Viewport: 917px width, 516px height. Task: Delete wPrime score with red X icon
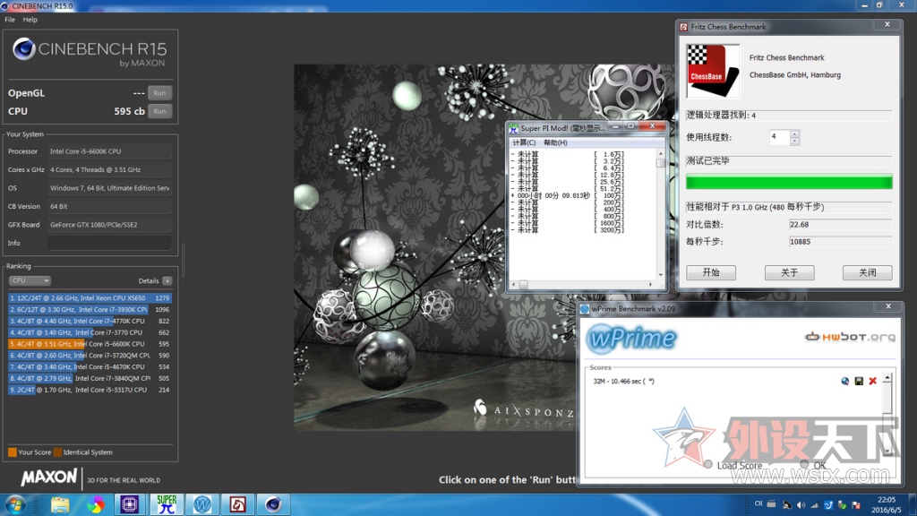coord(872,381)
